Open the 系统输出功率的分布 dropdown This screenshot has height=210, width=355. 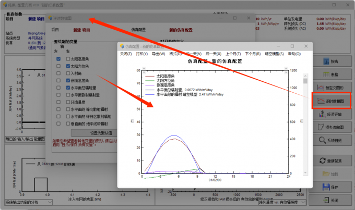tap(29, 202)
